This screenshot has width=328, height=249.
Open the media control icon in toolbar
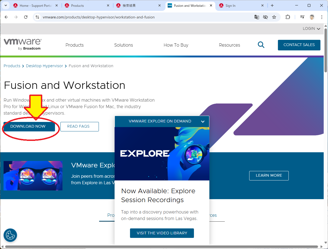point(302,17)
